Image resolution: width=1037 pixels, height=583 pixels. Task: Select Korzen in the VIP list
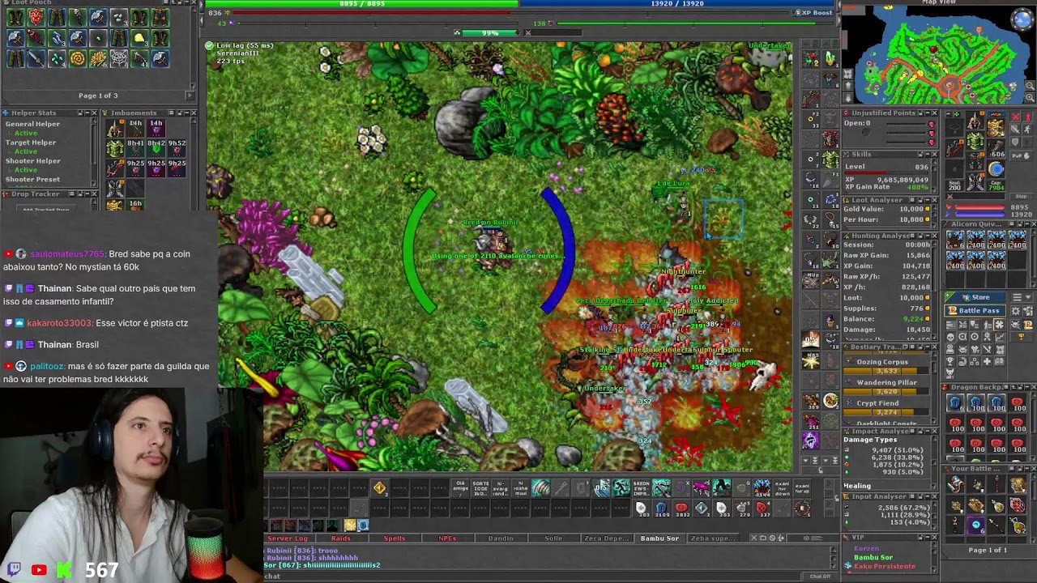click(866, 549)
